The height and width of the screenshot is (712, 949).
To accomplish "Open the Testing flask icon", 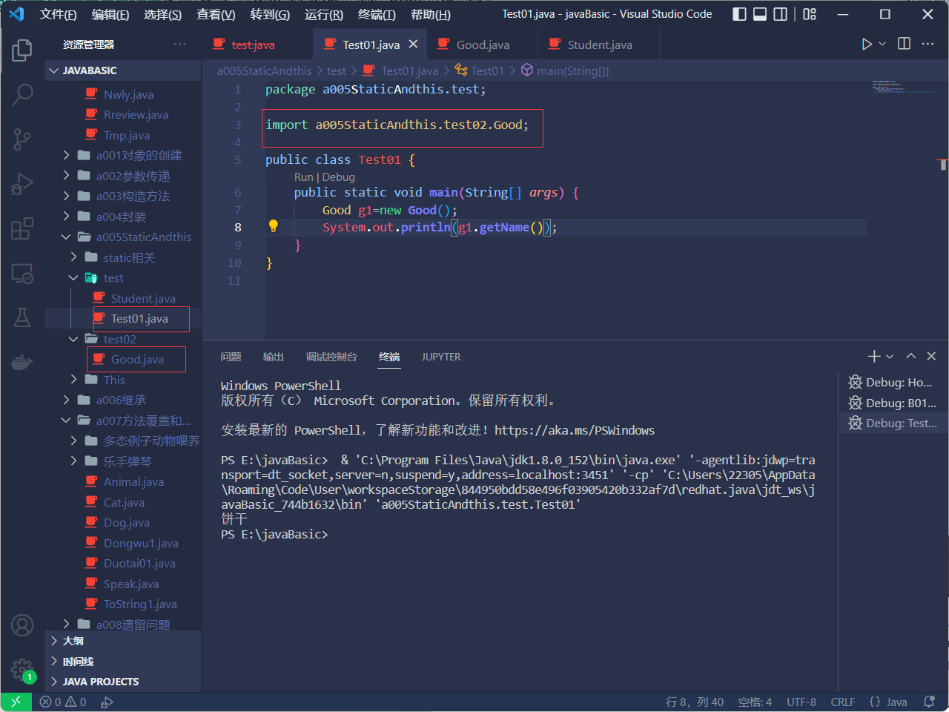I will 22,317.
